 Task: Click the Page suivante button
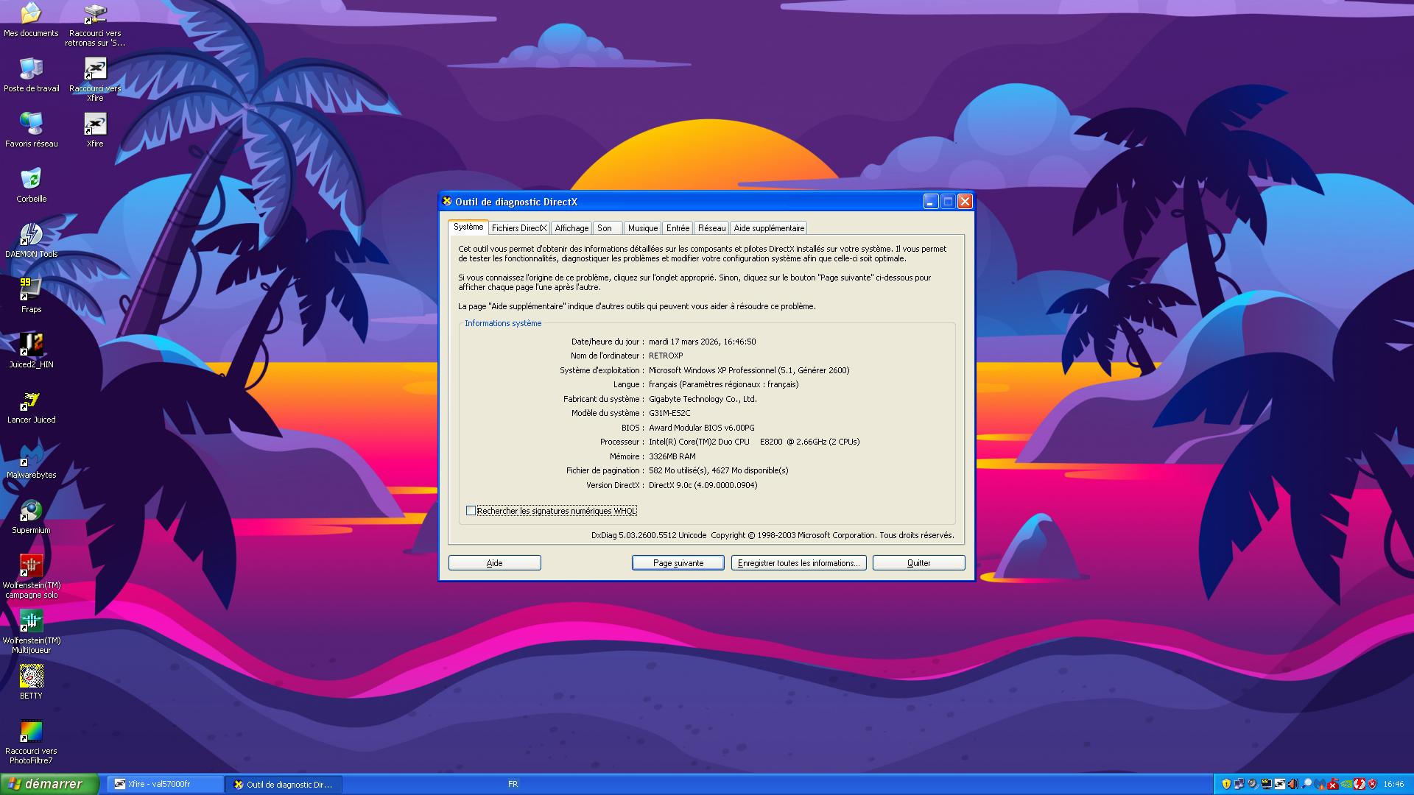click(x=678, y=563)
